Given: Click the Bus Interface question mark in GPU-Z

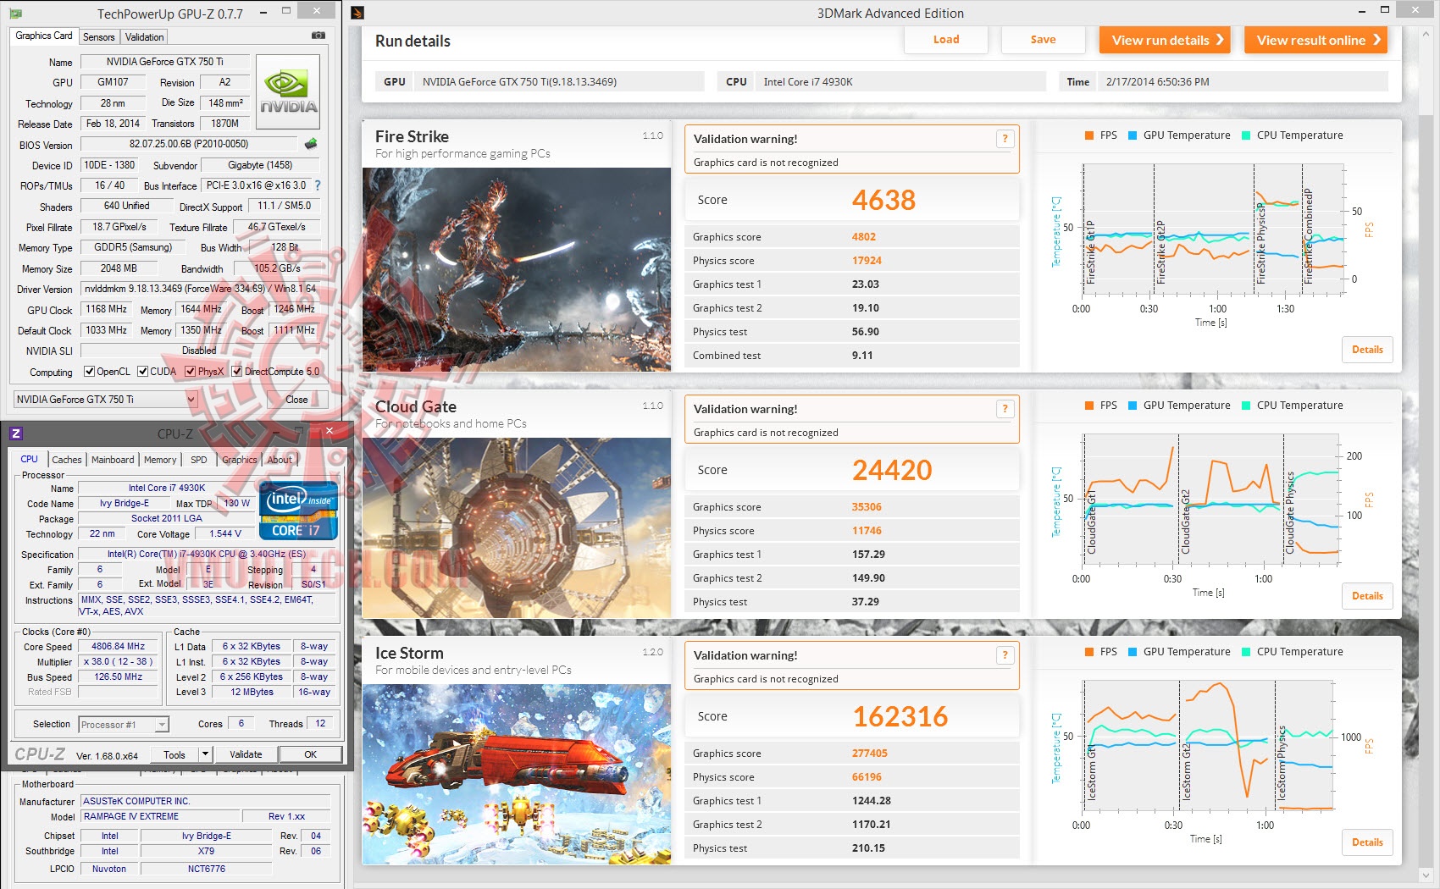Looking at the screenshot, I should tap(318, 185).
